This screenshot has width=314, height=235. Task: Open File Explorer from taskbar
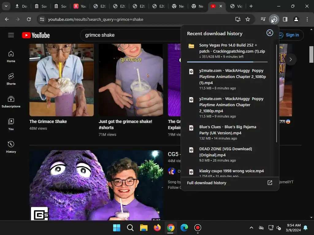pos(144,228)
